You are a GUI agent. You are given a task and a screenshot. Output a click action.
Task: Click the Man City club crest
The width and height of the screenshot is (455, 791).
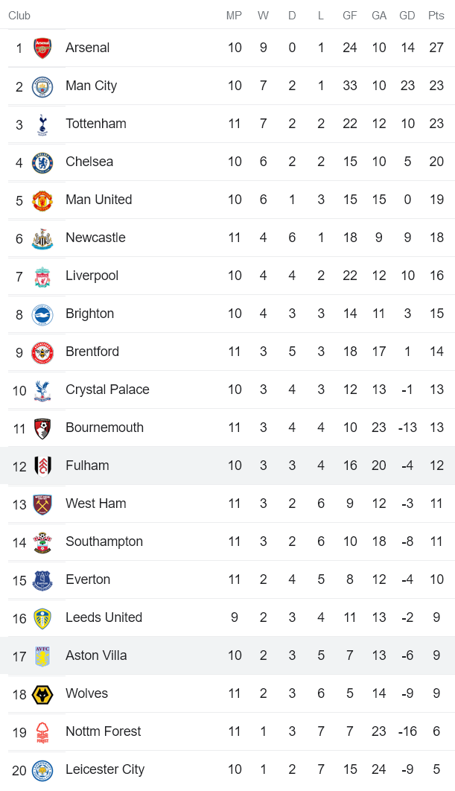pos(42,86)
